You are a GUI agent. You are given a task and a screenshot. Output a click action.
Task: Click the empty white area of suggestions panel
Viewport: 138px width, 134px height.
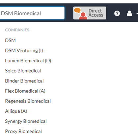[93, 77]
